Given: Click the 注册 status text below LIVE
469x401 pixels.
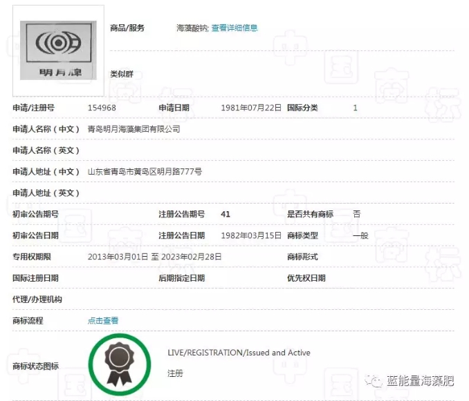Looking at the screenshot, I should [175, 373].
